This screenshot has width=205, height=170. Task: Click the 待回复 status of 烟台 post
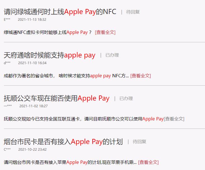pos(139,142)
